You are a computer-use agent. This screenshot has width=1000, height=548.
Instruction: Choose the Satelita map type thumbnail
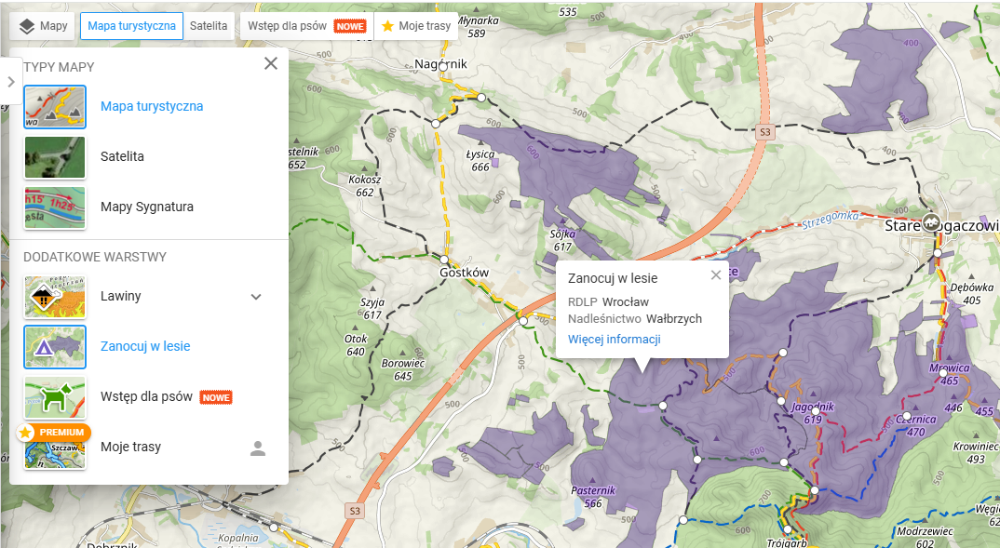(55, 157)
